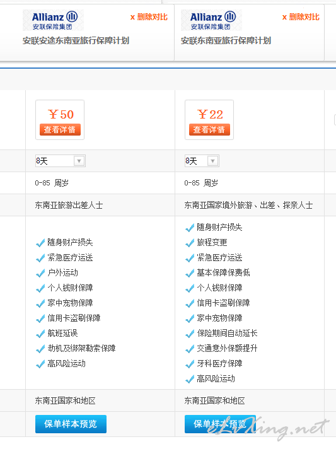Screen dimensions: 336x449
Task: Open the 8天 duration dropdown for ¥50 plan
Action: point(61,161)
